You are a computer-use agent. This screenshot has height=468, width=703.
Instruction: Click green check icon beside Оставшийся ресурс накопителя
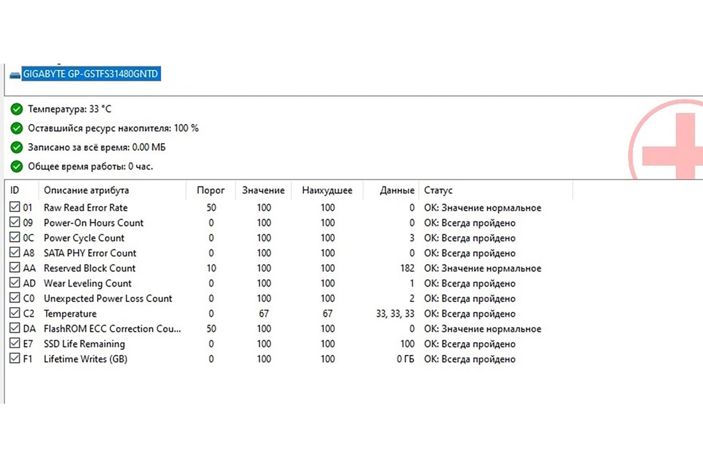[x=17, y=128]
